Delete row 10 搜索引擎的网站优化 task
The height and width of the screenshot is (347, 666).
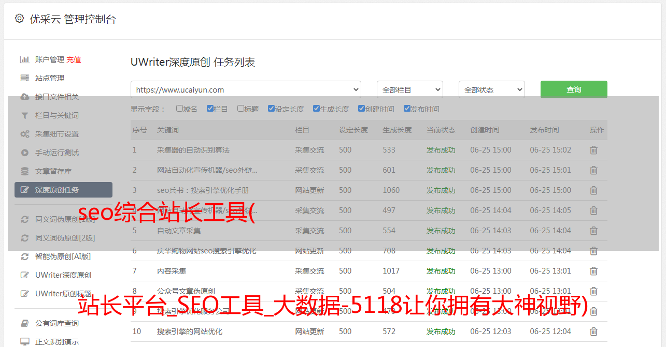coord(594,331)
